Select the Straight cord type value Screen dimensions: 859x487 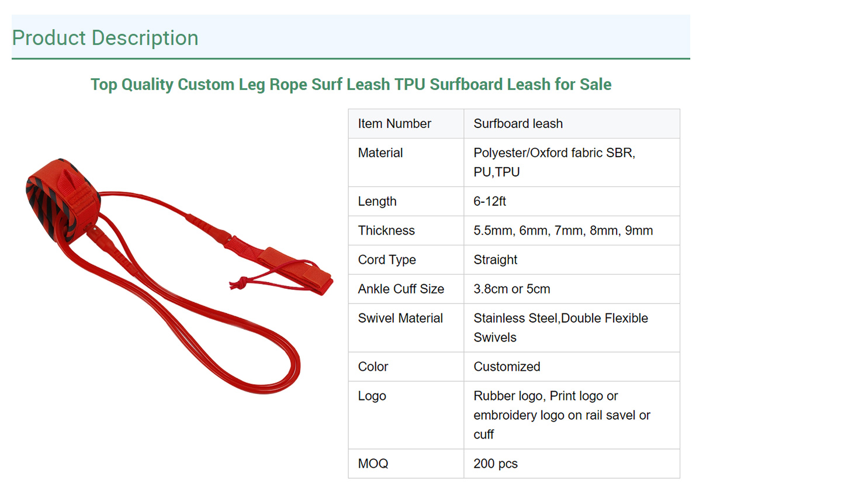pyautogui.click(x=495, y=260)
